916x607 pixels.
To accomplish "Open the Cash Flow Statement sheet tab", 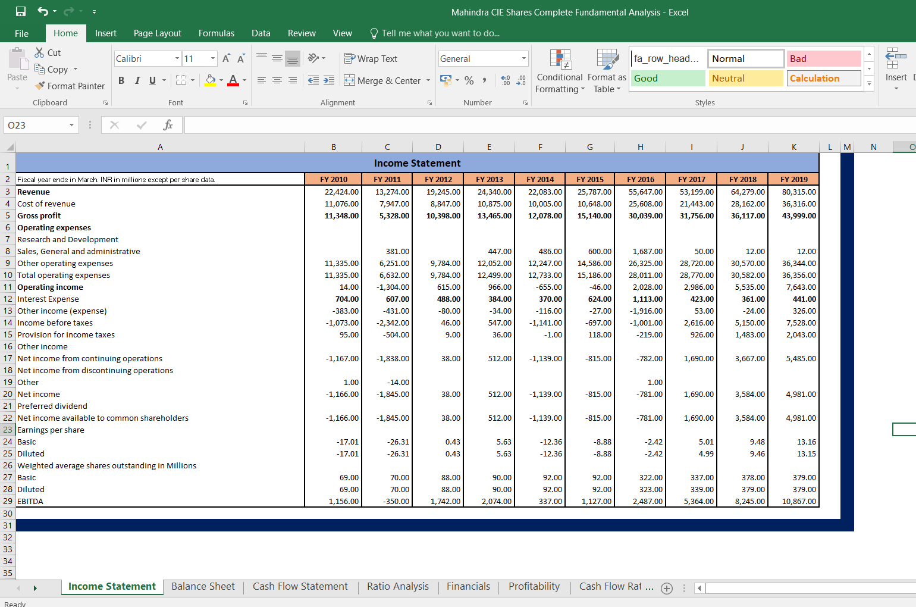I will 300,587.
